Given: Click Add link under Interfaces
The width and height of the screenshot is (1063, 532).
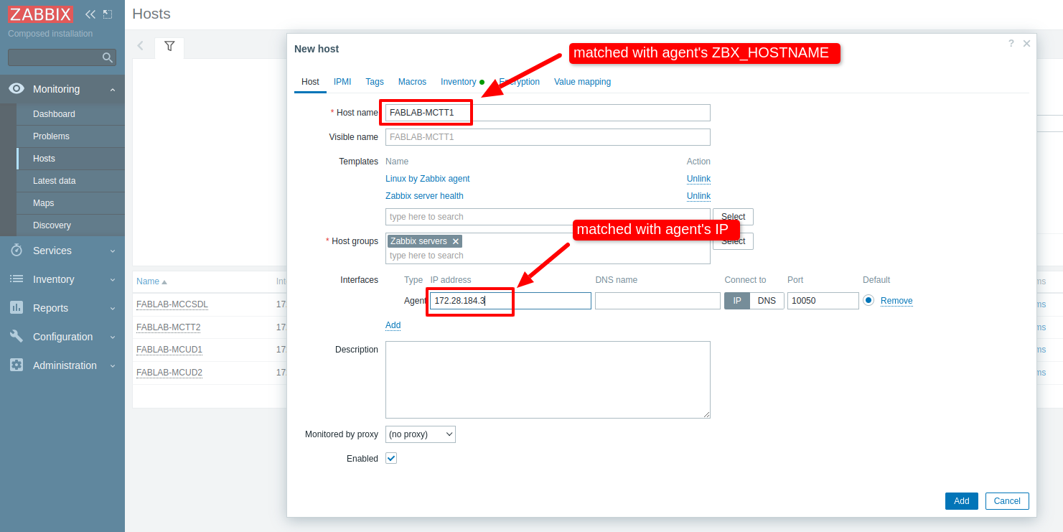Looking at the screenshot, I should click(393, 325).
